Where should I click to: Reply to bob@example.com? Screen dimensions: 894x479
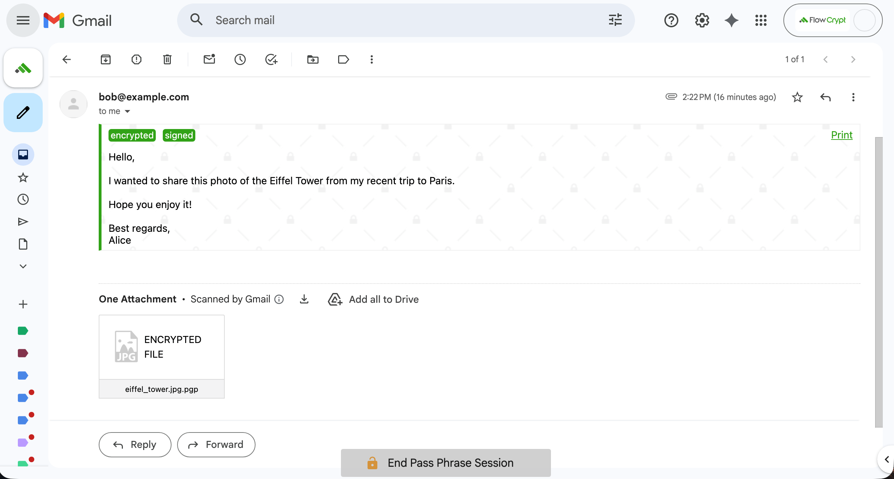click(x=134, y=444)
